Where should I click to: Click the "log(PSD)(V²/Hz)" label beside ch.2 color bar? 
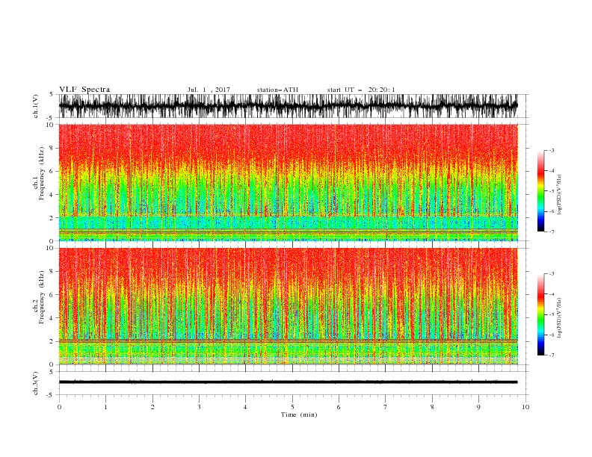[560, 317]
